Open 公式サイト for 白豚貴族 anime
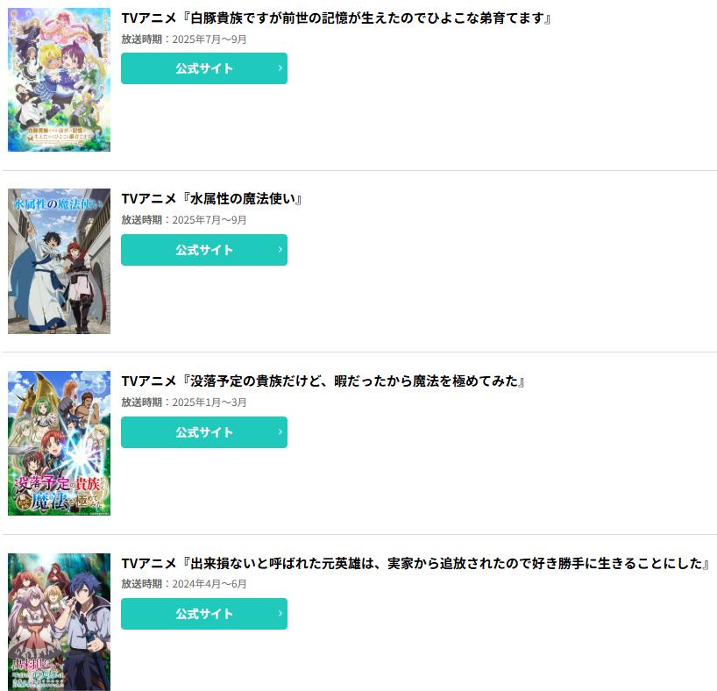 click(x=204, y=68)
